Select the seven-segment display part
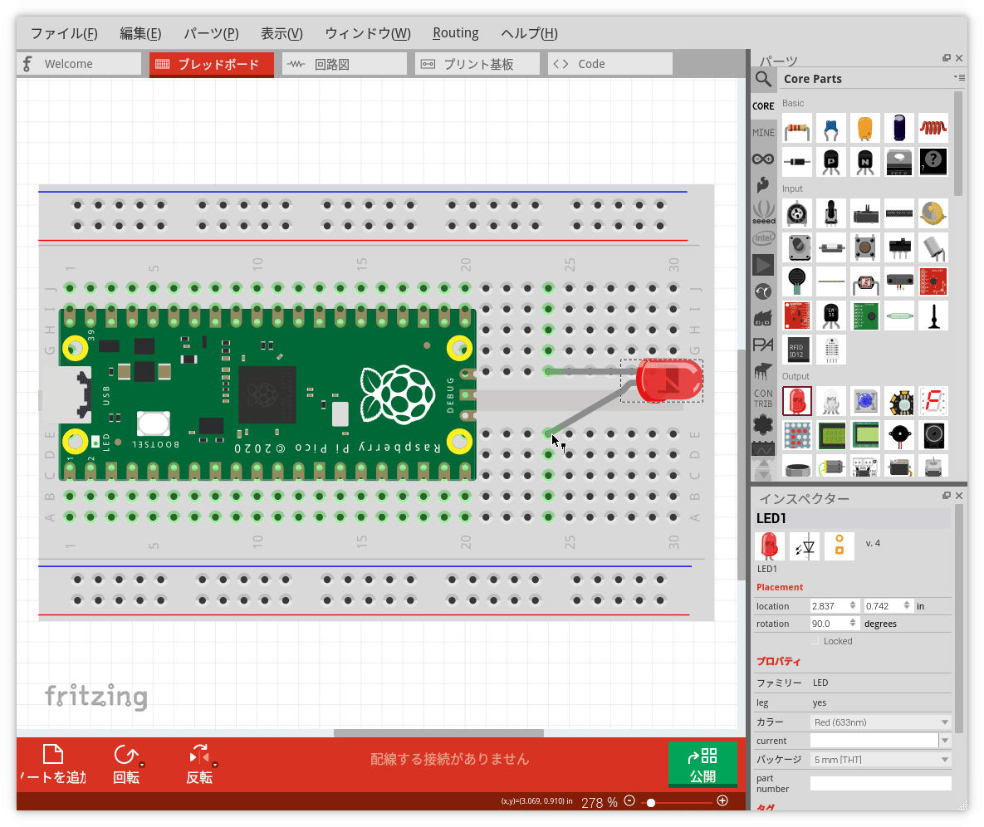 pyautogui.click(x=933, y=402)
